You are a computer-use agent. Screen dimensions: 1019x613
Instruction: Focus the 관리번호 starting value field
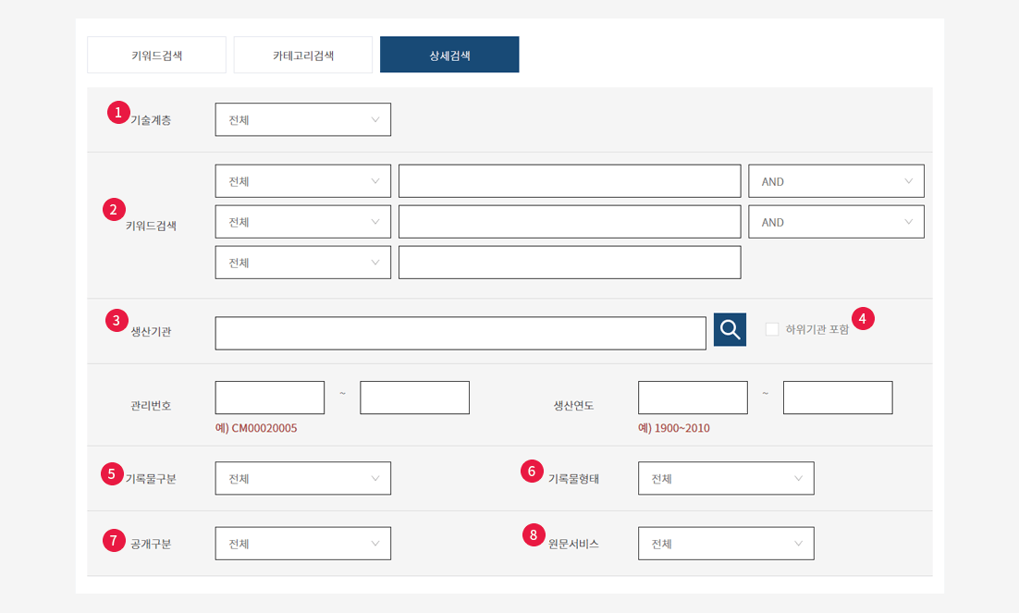pos(270,398)
